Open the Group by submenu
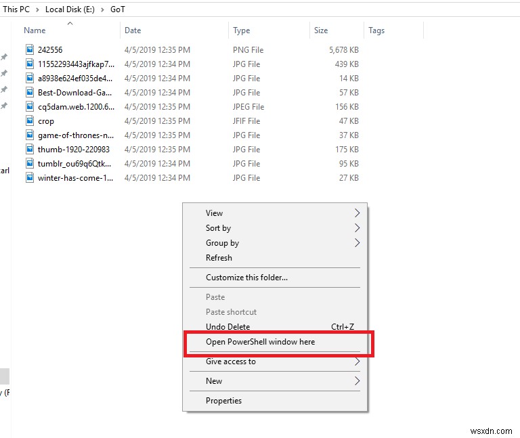 tap(275, 243)
